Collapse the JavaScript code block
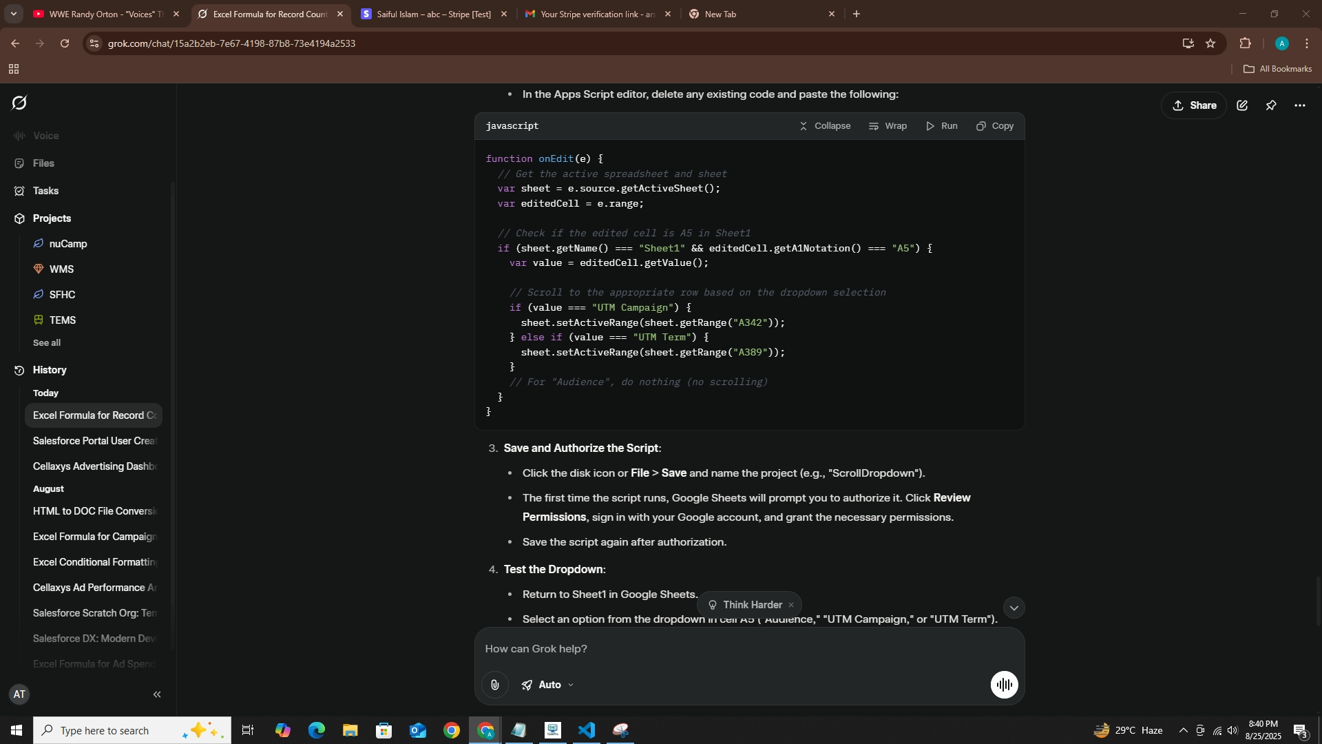 (x=825, y=126)
